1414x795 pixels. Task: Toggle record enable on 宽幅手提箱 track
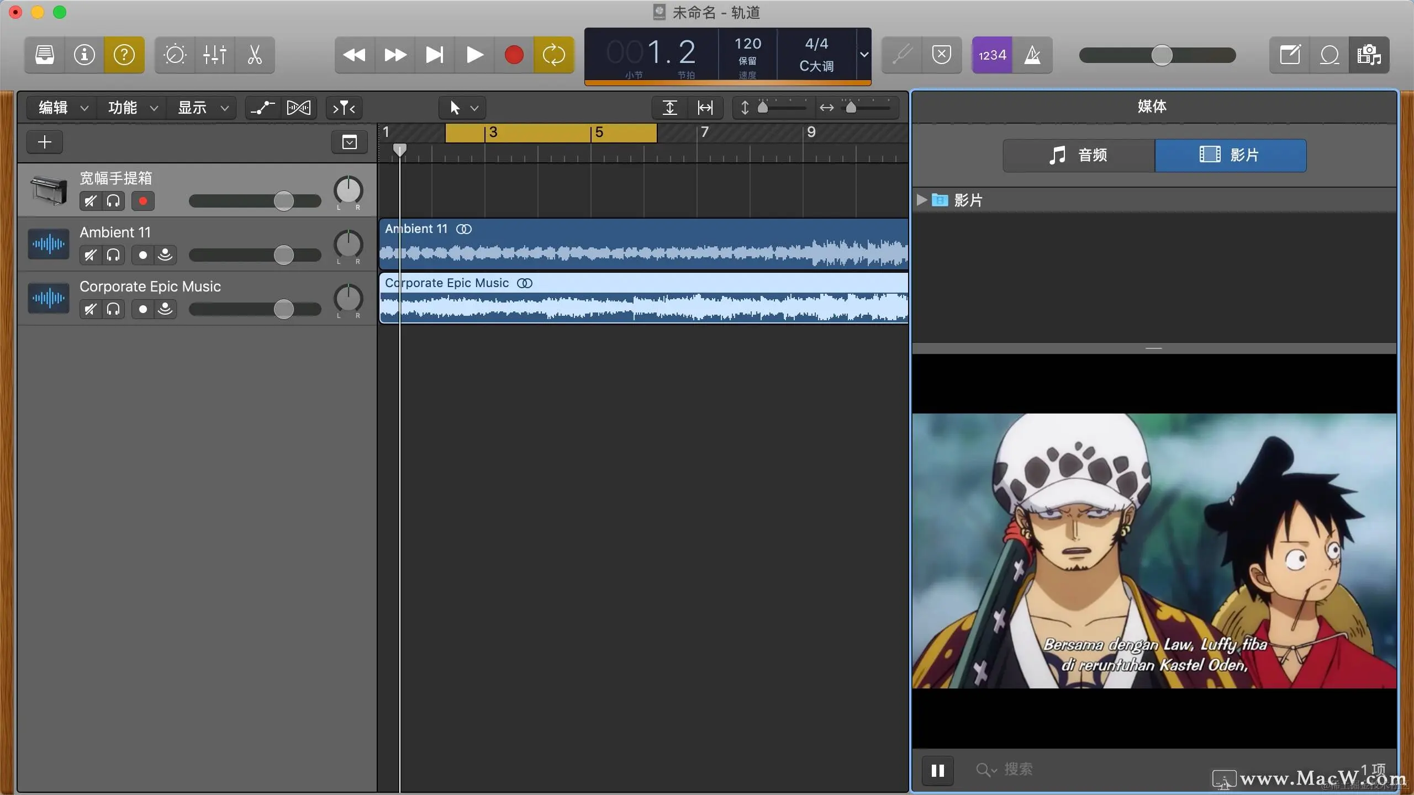pos(143,201)
